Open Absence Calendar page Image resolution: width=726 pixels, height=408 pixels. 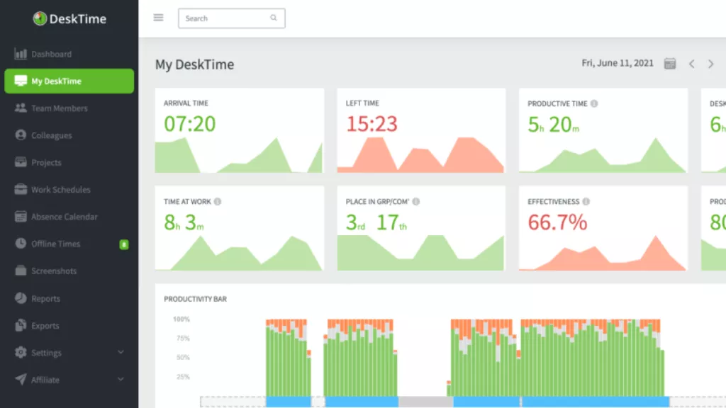[65, 217]
